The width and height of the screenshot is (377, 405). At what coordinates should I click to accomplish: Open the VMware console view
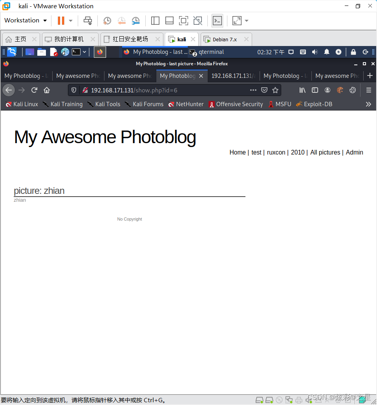[217, 21]
